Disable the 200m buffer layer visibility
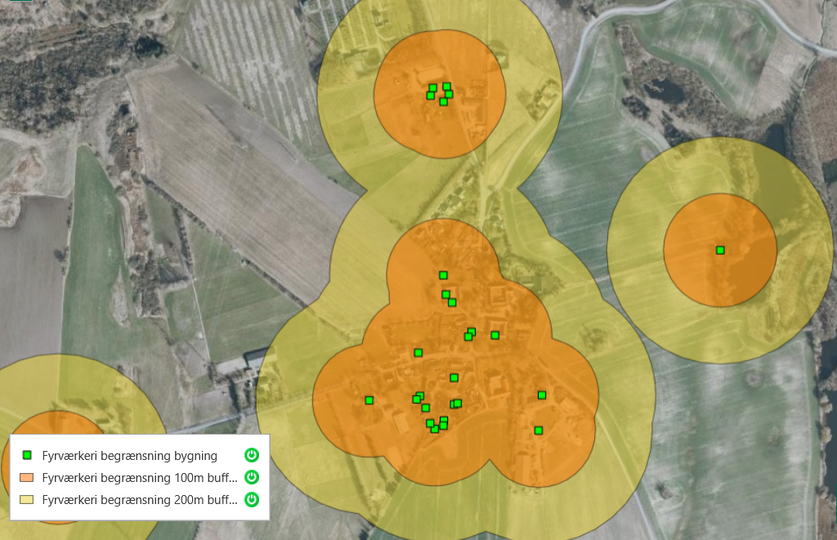 252,499
